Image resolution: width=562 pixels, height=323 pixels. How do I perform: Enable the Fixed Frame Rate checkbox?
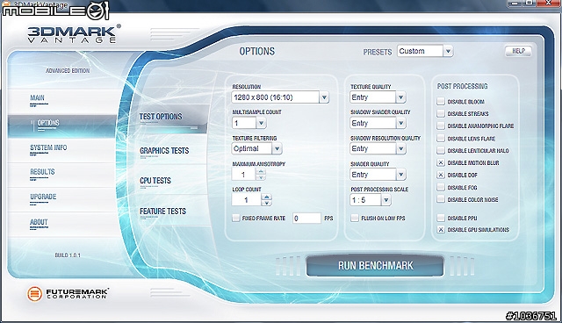coord(236,218)
